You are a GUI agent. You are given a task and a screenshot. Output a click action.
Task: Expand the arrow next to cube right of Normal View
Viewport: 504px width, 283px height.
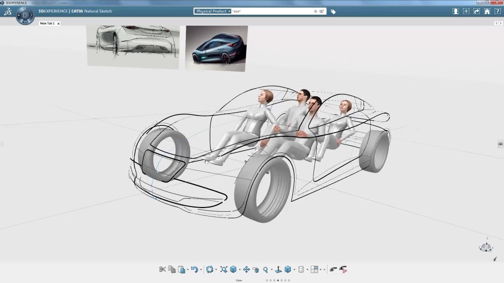coord(294,269)
